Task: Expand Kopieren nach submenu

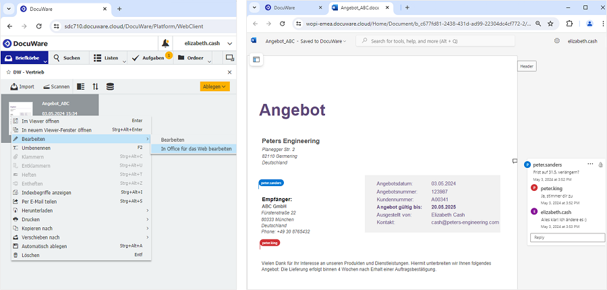Action: point(81,229)
